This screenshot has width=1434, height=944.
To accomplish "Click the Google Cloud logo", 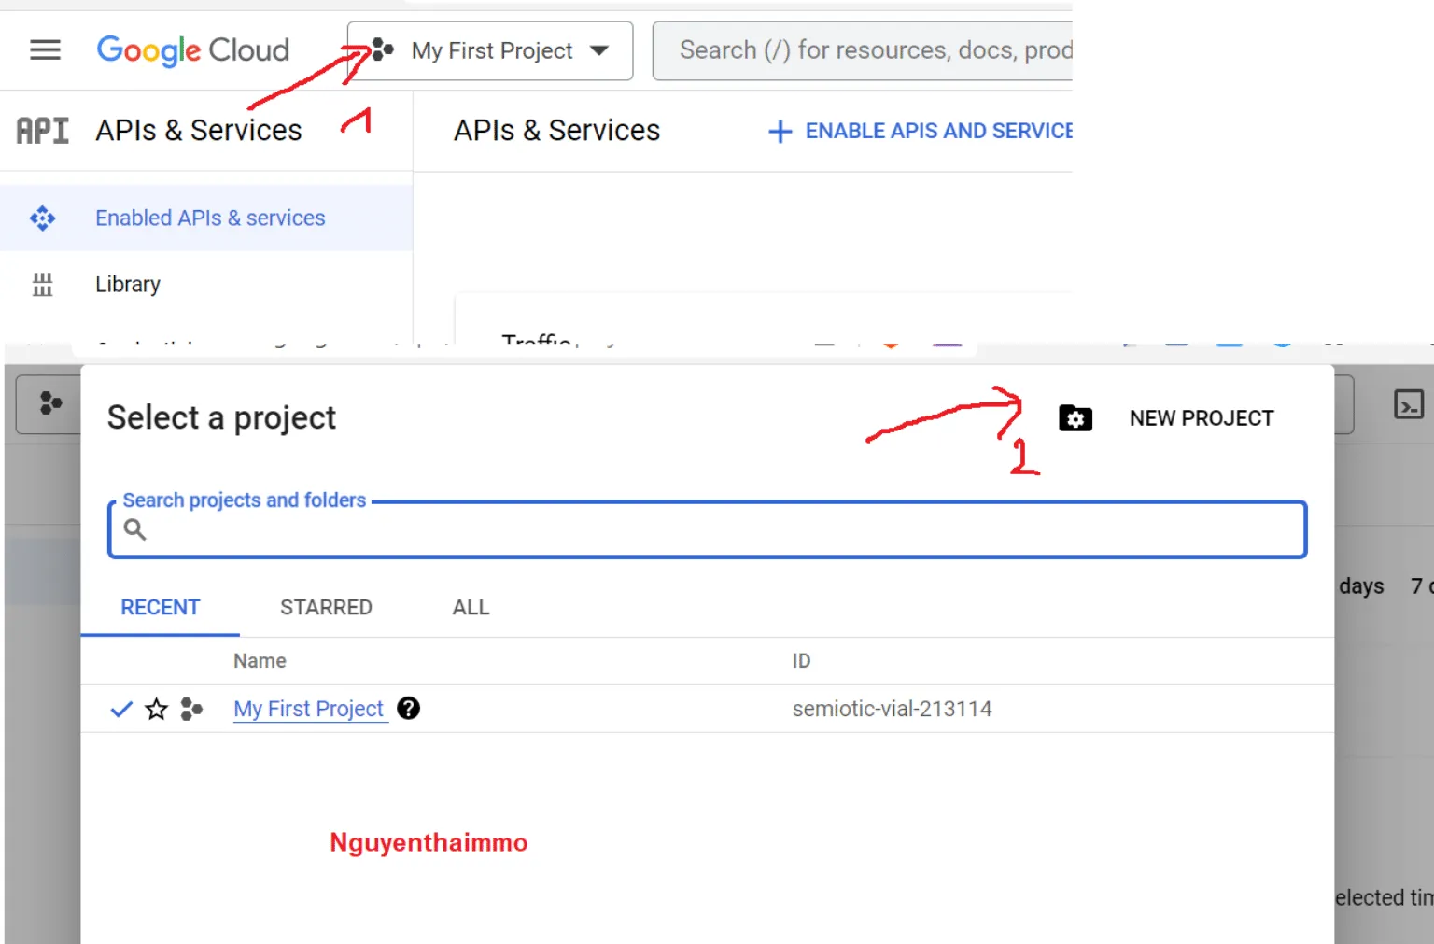I will [193, 50].
